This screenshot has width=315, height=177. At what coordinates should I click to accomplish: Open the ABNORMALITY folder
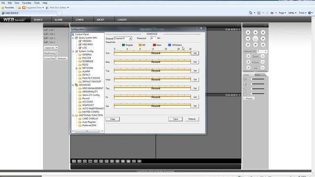(90, 92)
